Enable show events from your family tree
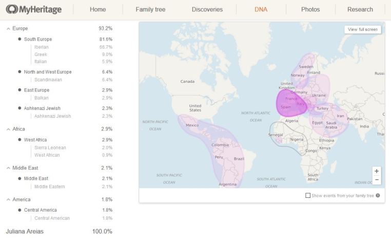391x242 pixels. [x=307, y=195]
